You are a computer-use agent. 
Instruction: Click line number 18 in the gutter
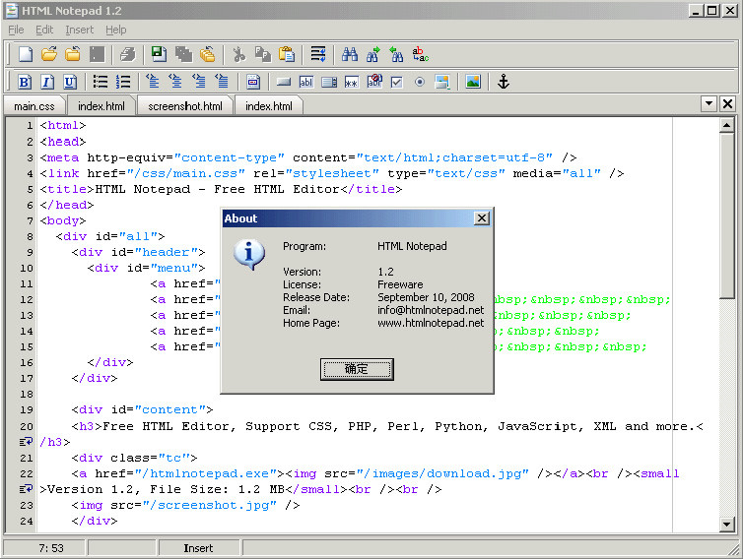[27, 394]
